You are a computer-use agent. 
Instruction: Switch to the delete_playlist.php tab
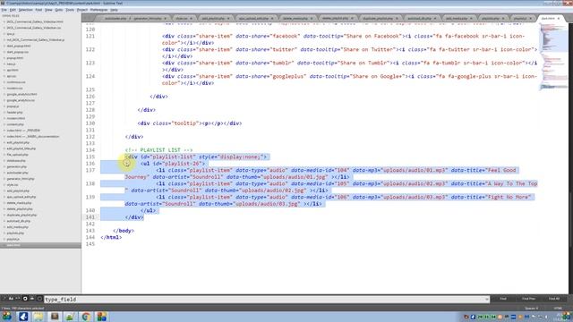pyautogui.click(x=335, y=18)
